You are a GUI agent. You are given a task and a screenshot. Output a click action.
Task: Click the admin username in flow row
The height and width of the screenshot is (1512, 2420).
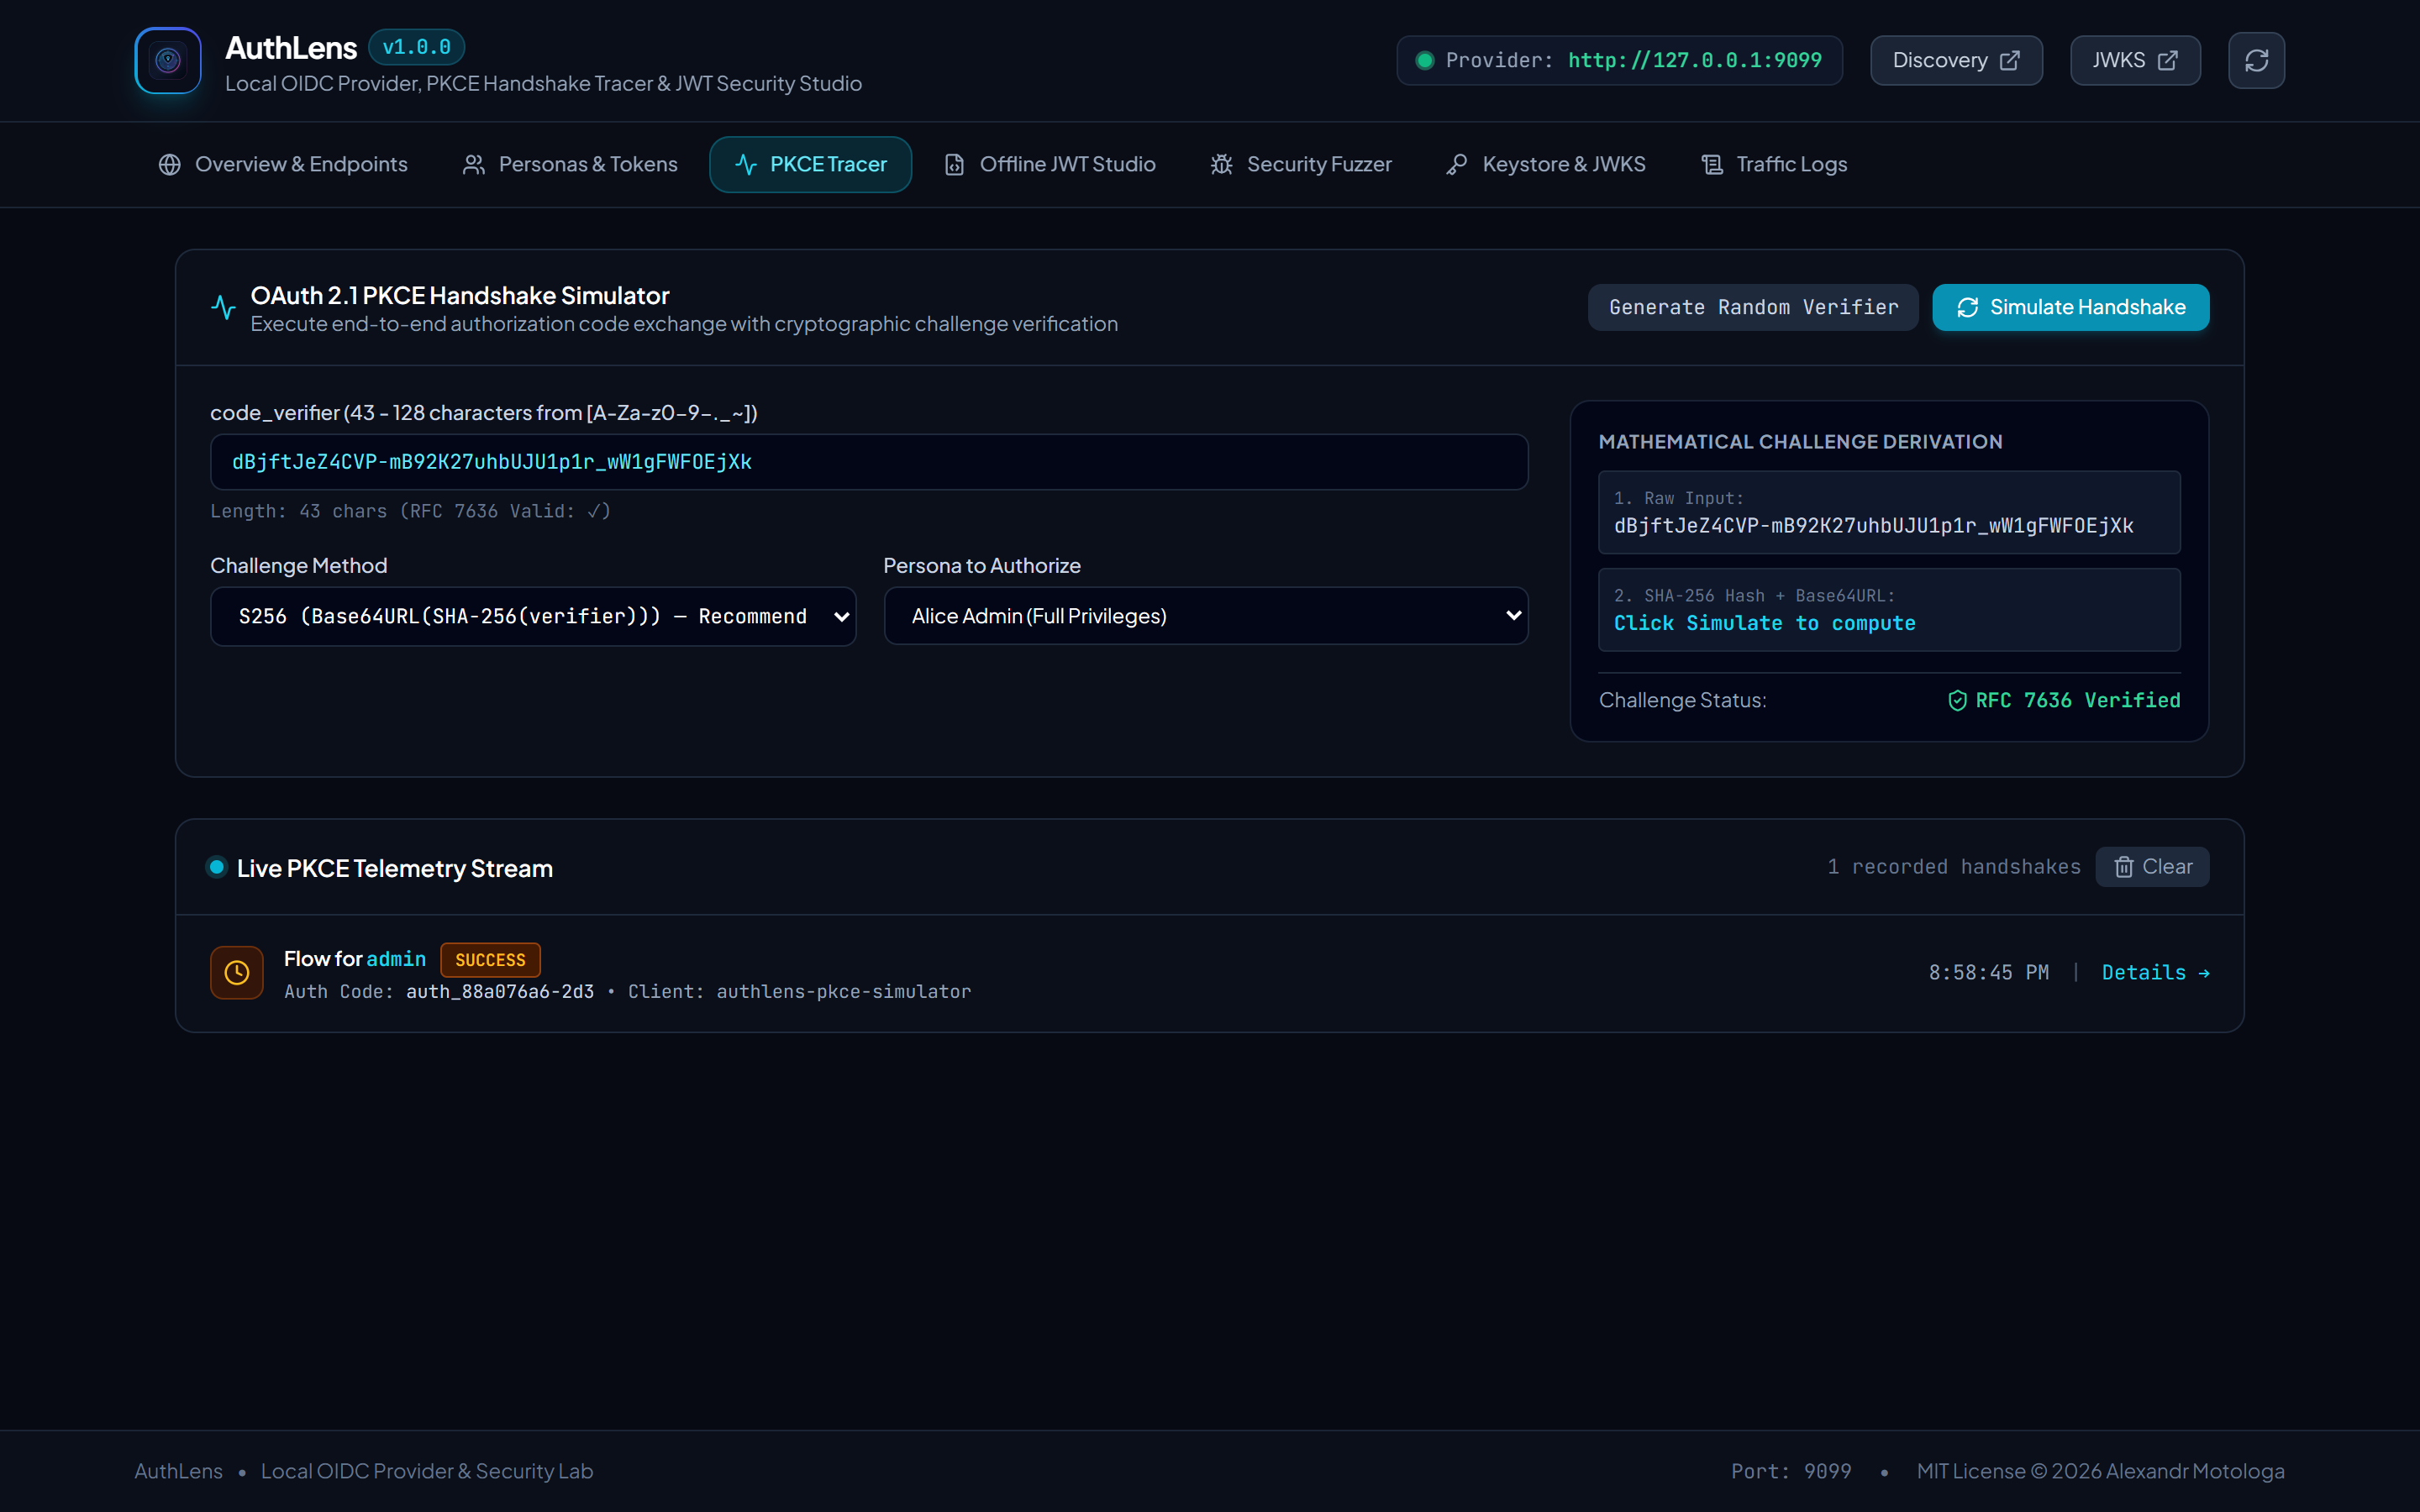[x=396, y=959]
